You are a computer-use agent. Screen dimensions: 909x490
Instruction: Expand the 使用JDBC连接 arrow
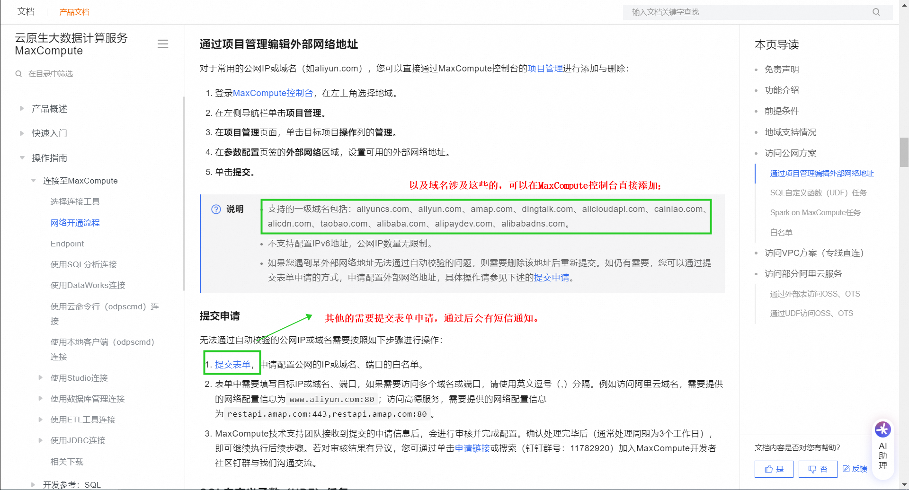tap(41, 440)
